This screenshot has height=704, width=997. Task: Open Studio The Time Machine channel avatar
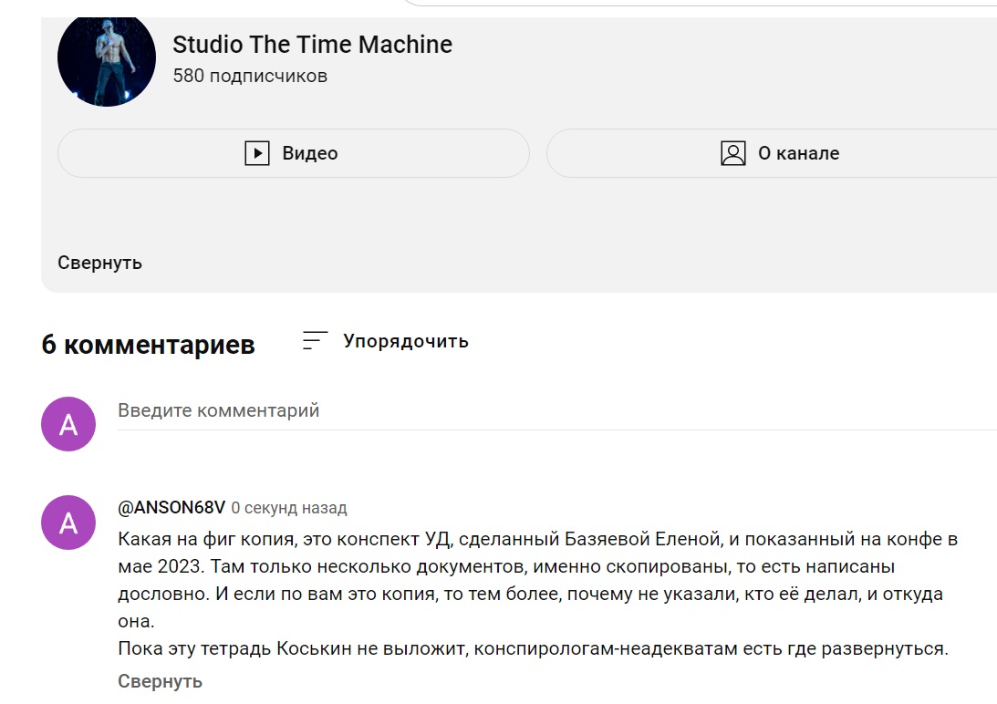106,61
